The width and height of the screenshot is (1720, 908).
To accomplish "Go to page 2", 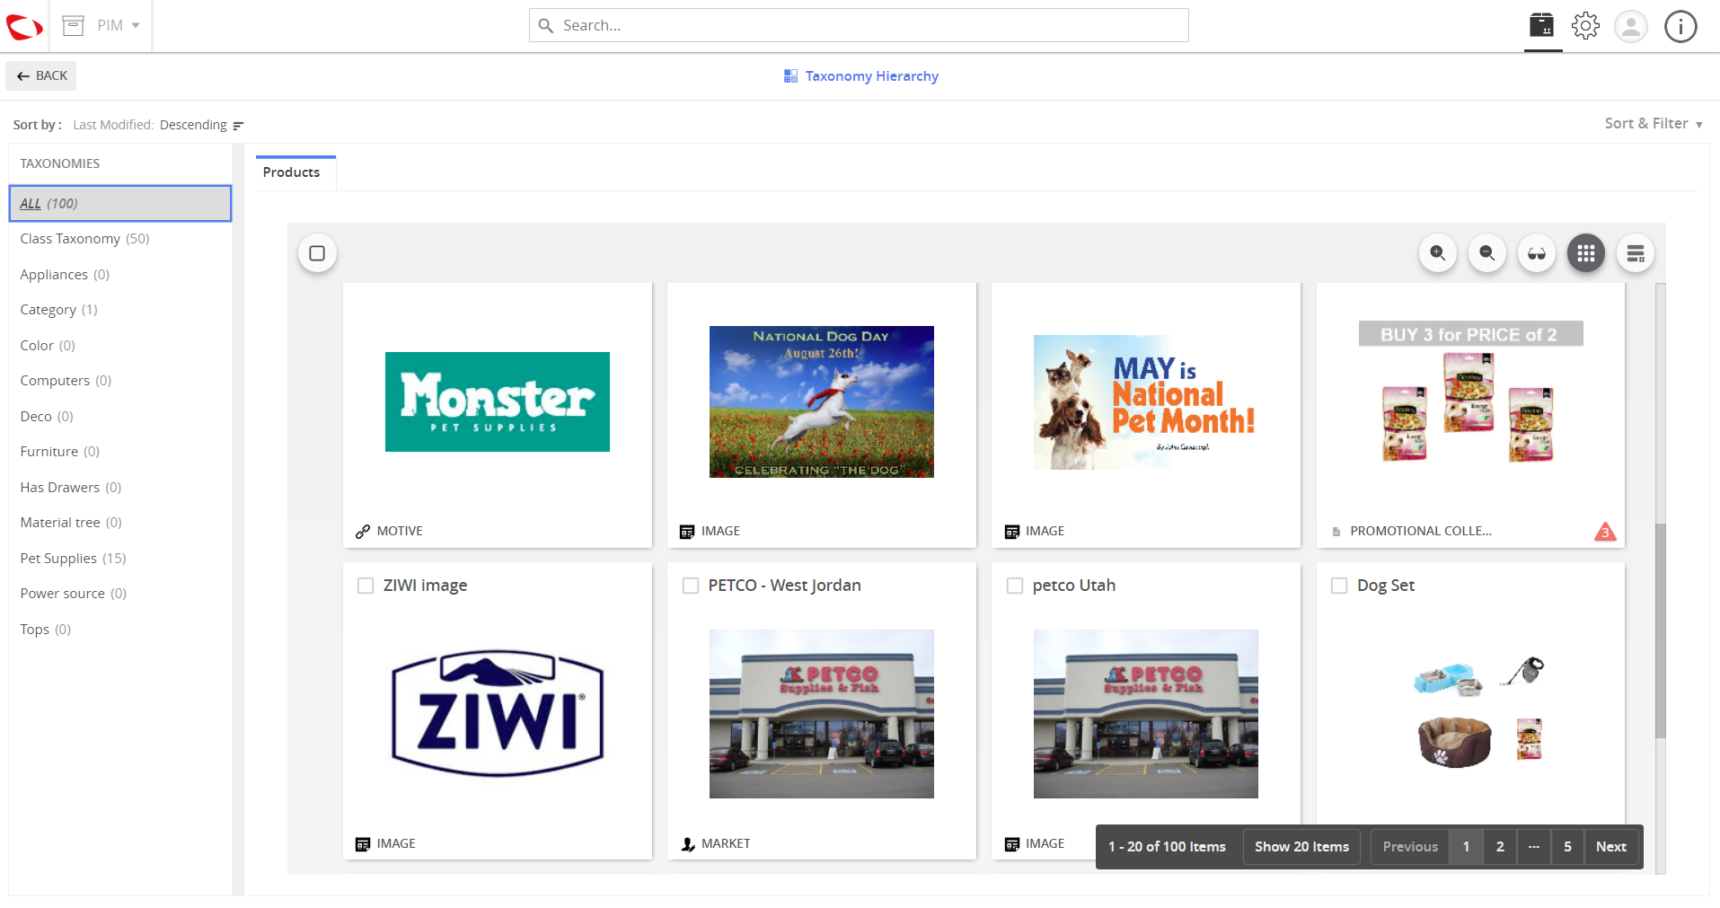I will point(1500,847).
